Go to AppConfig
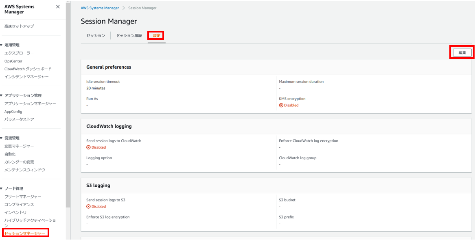The image size is (475, 242). tap(13, 112)
